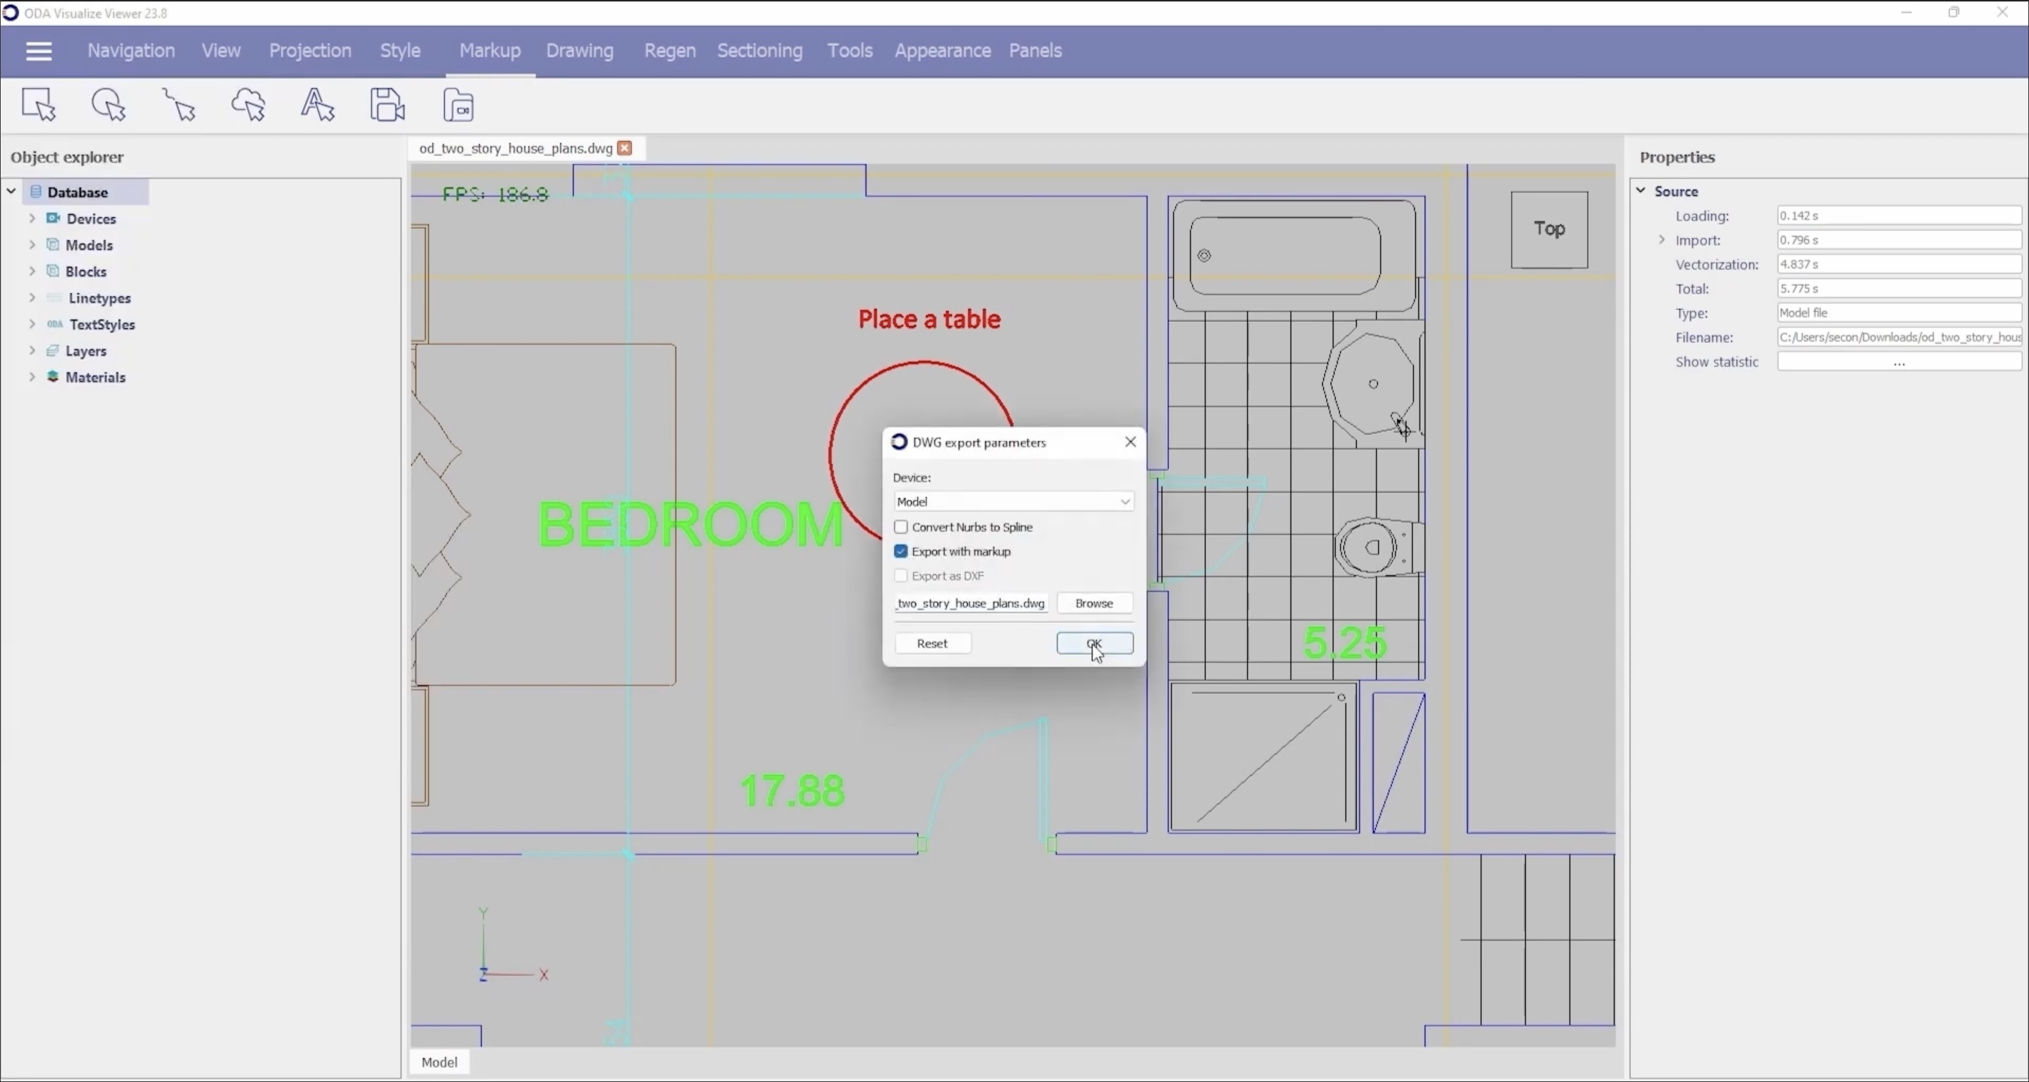Image resolution: width=2029 pixels, height=1082 pixels.
Task: Expand the Linetypes tree node
Action: tap(32, 298)
